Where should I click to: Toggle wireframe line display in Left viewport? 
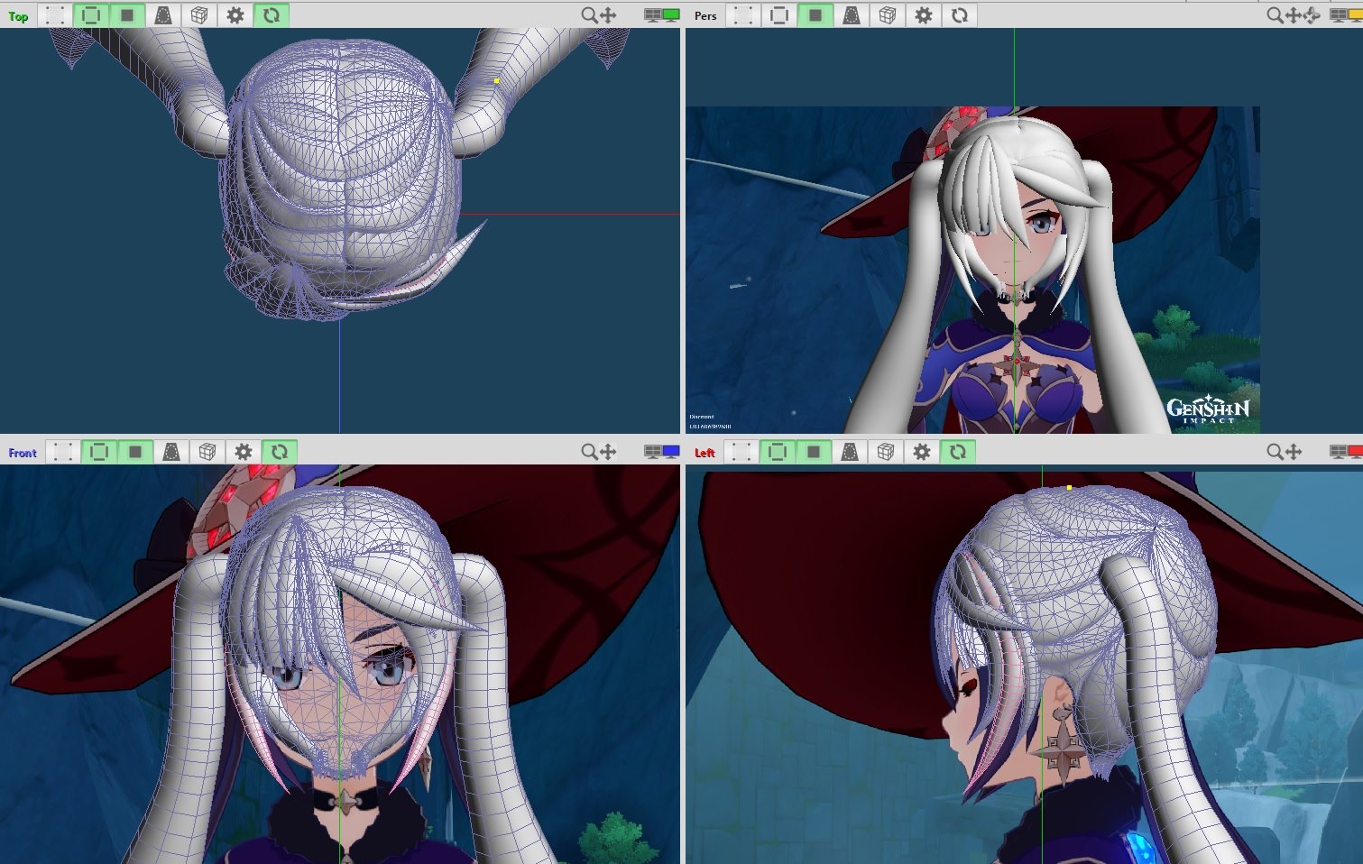(x=778, y=452)
